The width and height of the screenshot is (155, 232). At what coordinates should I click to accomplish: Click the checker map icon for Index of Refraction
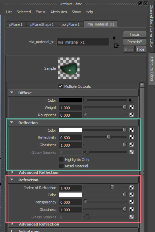coord(132,187)
